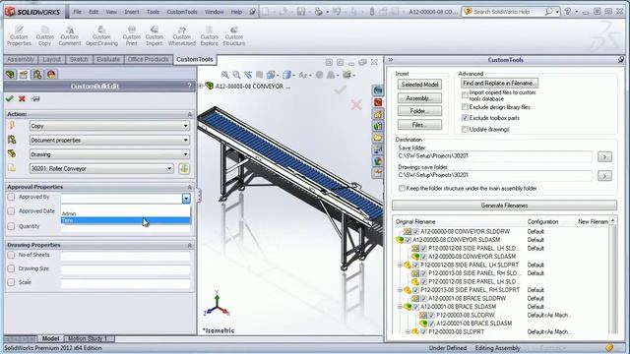Toggle Exclude design library files checkbox
The image size is (630, 354).
click(465, 107)
